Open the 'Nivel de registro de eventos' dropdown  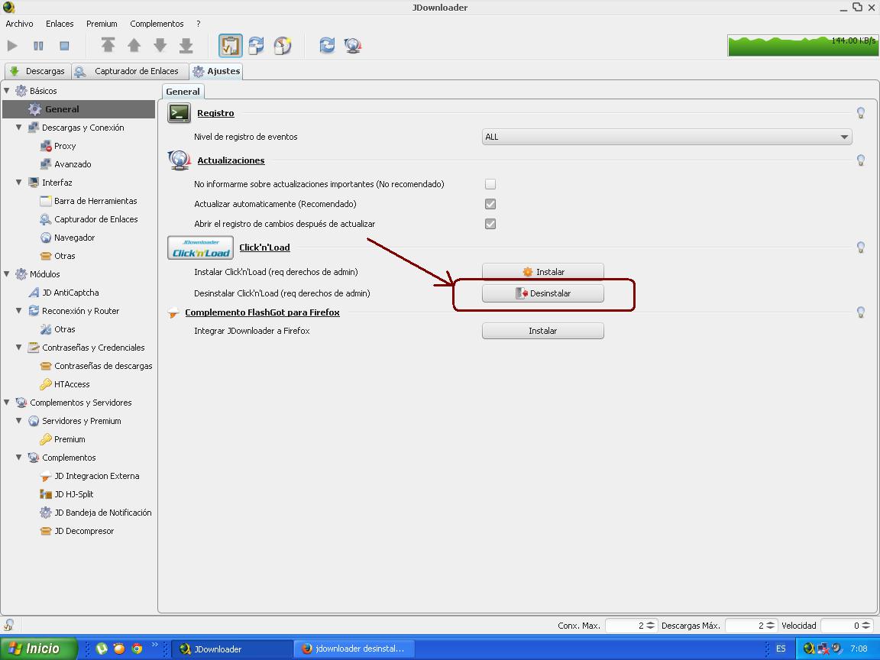coord(667,137)
